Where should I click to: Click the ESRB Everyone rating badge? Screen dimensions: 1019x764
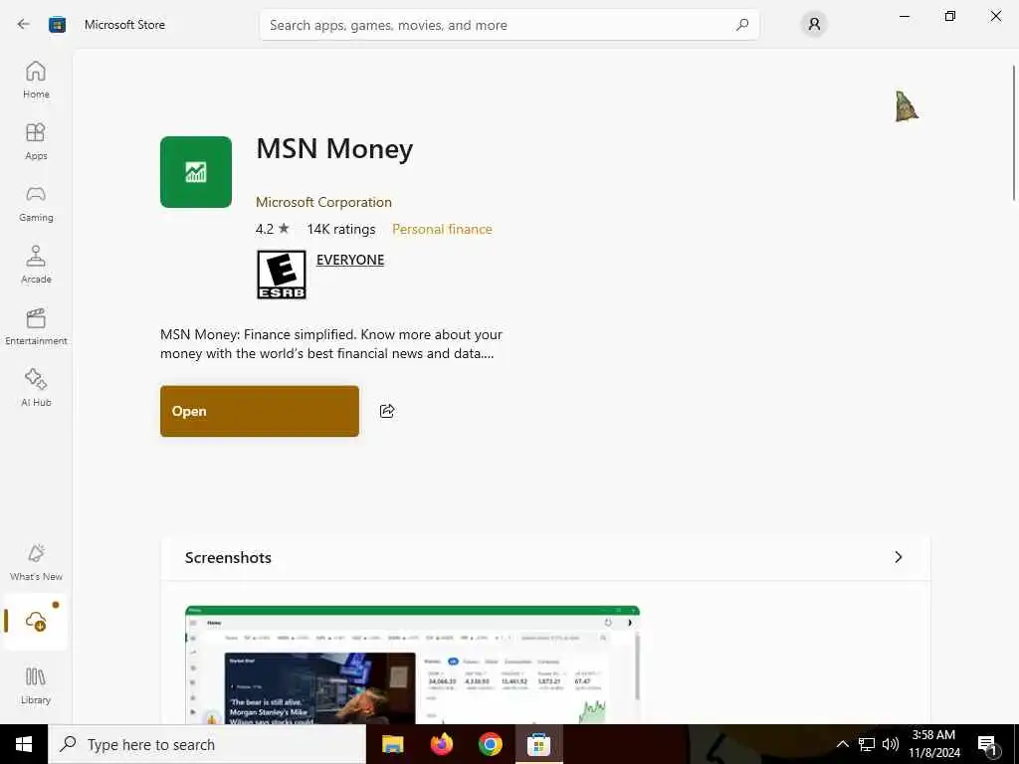coord(281,275)
